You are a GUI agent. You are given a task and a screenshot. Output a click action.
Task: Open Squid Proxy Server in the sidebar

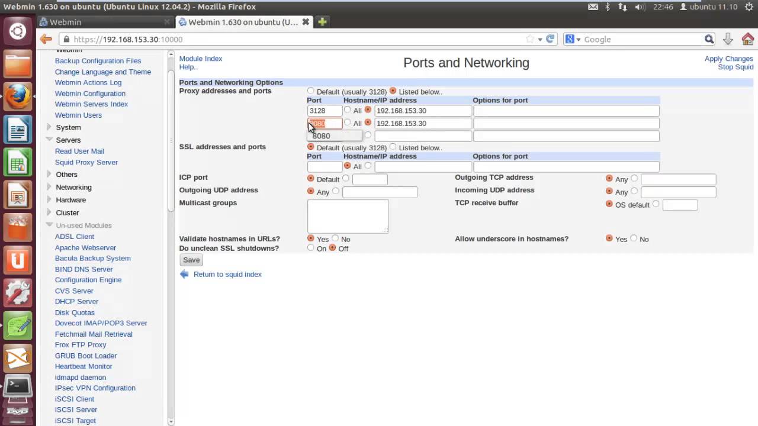(x=86, y=162)
